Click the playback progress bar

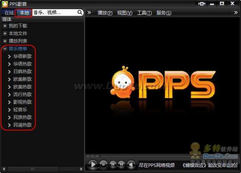point(161,156)
